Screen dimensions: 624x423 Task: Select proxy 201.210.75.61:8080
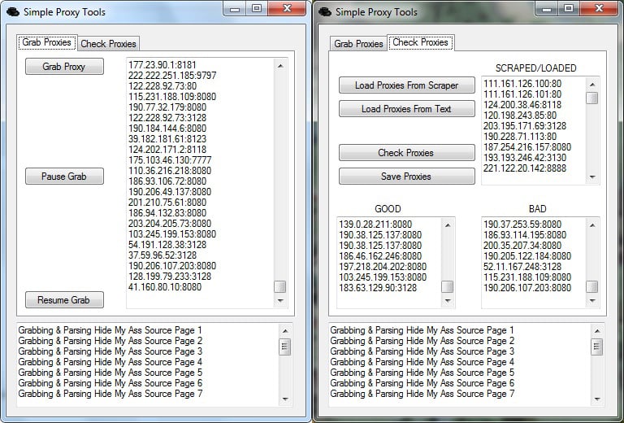[167, 203]
